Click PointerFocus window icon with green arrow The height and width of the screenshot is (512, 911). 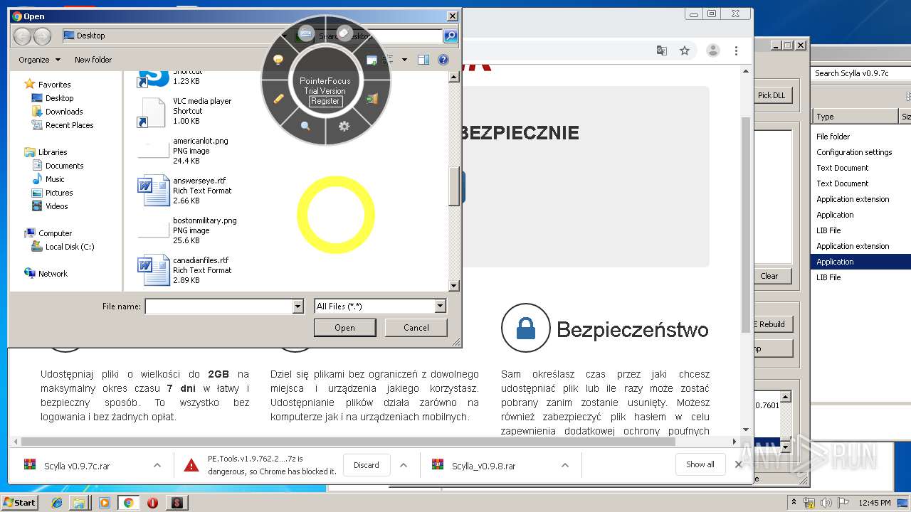(x=372, y=60)
